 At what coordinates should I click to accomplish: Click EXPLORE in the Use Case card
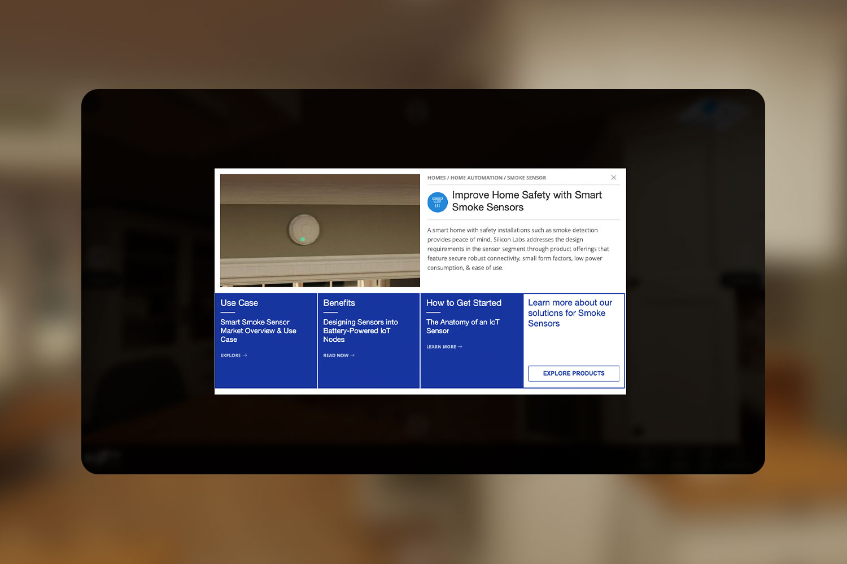pos(231,355)
